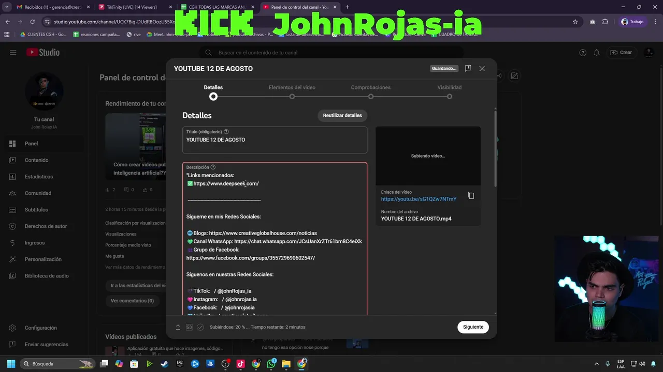Switch to the Comprobaciones step

(371, 91)
